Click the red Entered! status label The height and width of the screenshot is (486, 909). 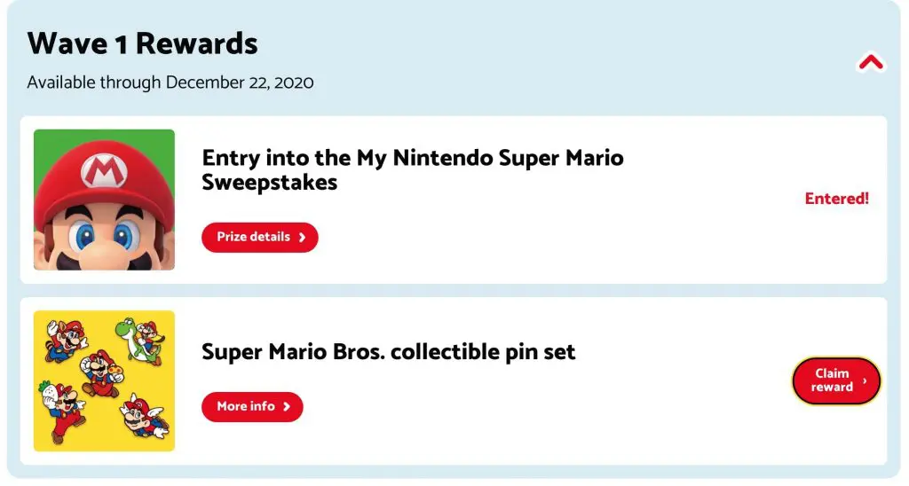click(836, 199)
